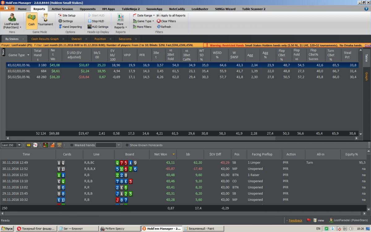Click the replay hands rewind icon

point(28,145)
